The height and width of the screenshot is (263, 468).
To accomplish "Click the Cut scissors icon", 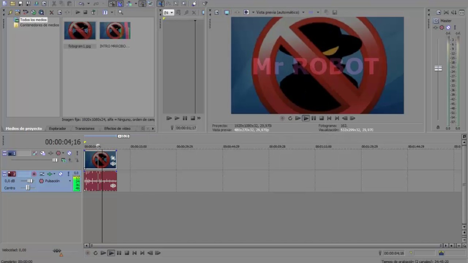I will (54, 4).
